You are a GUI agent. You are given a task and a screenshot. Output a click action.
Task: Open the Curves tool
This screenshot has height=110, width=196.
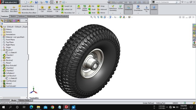pyautogui.click(x=120, y=7)
